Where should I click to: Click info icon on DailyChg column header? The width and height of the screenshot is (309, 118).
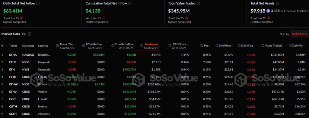tap(239, 46)
